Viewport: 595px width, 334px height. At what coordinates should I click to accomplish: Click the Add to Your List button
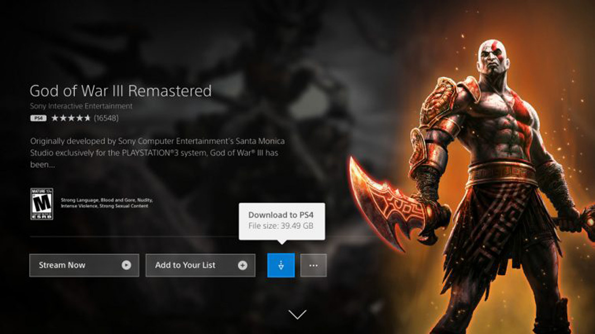coord(200,265)
